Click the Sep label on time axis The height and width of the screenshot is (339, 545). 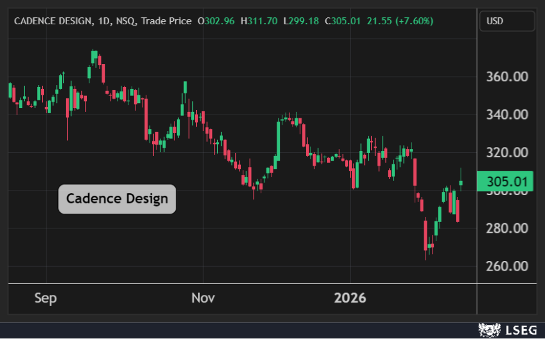point(46,298)
